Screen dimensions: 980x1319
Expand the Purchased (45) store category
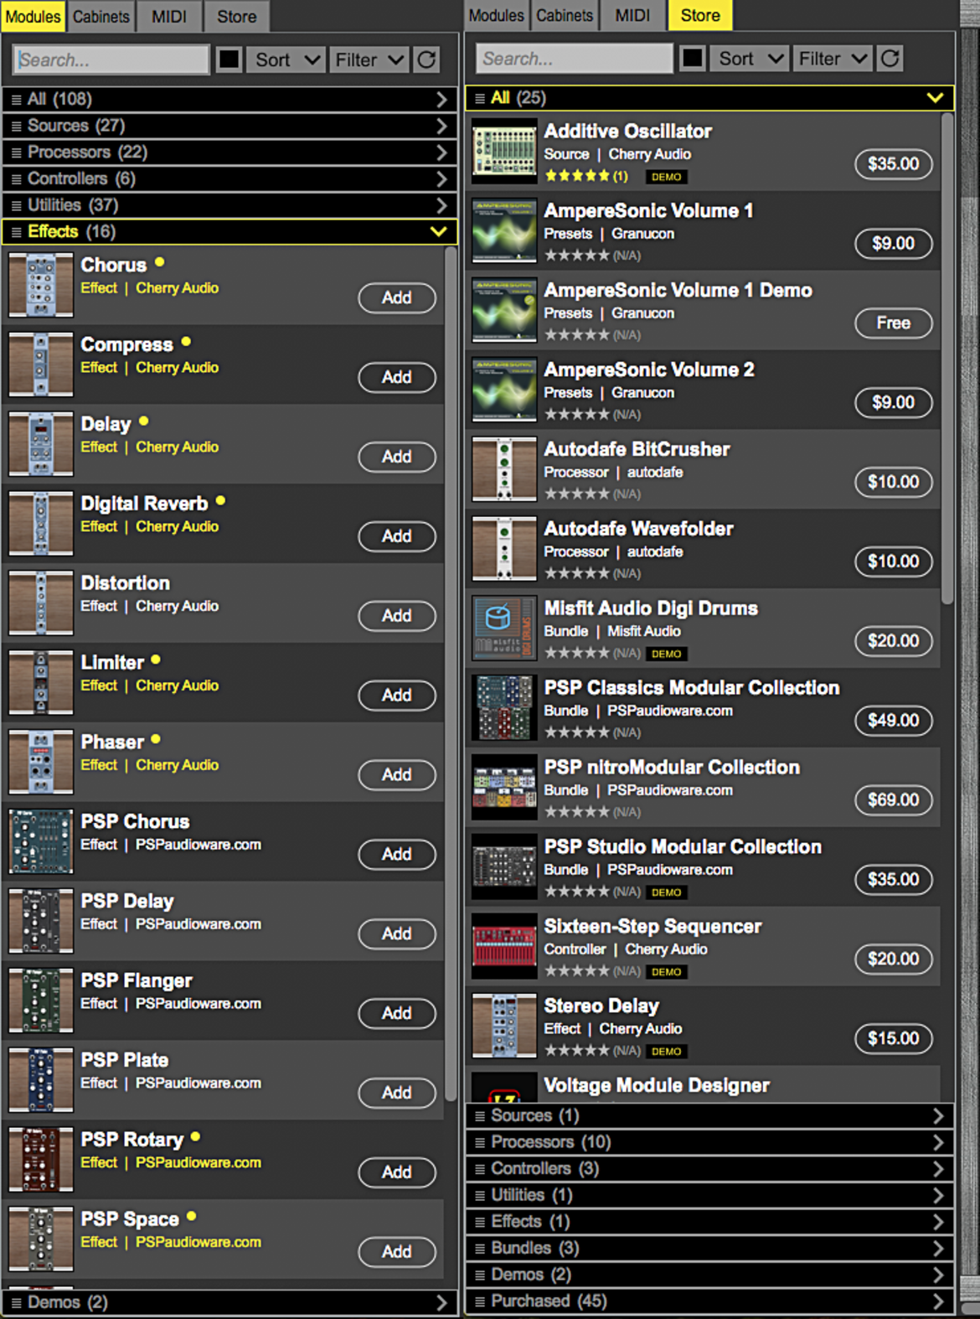tap(710, 1301)
